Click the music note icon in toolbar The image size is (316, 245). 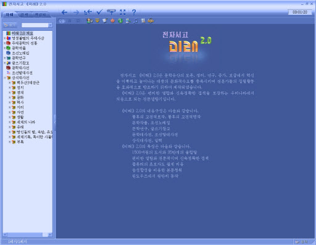pos(136,21)
